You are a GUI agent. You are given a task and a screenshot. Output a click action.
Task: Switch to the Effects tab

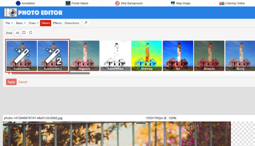[x=57, y=23]
